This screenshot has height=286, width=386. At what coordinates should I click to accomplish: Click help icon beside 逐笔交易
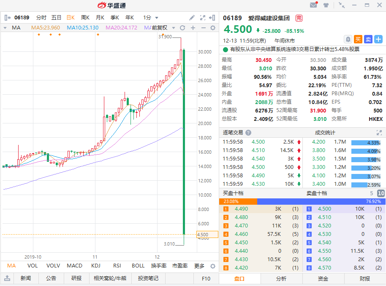[248, 132]
